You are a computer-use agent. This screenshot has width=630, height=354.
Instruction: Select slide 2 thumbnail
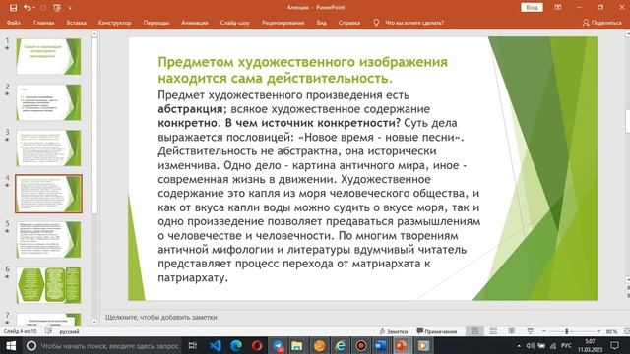tap(48, 102)
